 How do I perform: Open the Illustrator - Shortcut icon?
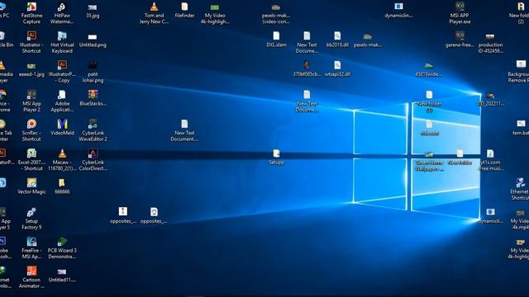[x=31, y=42]
